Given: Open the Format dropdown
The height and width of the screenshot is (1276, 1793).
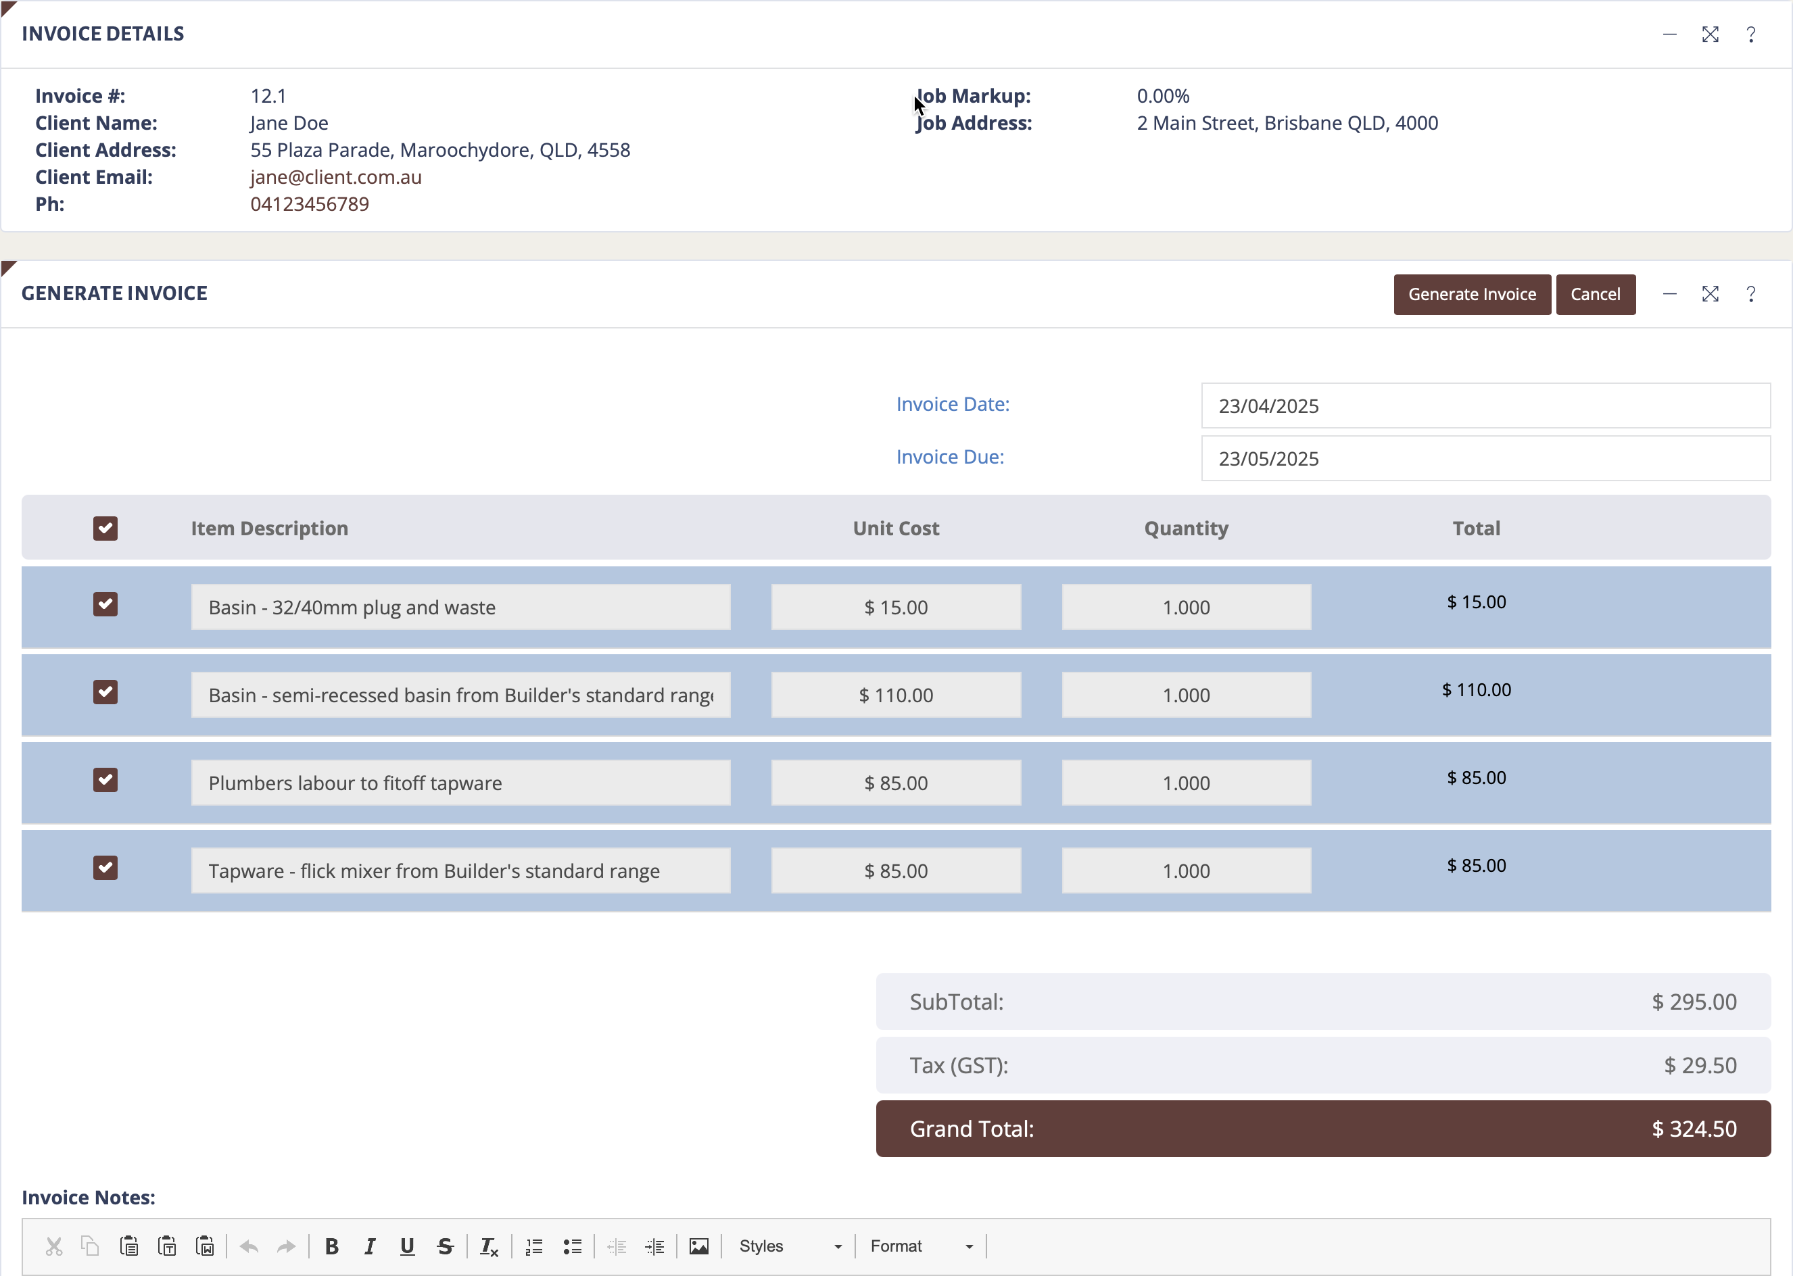Looking at the screenshot, I should (x=920, y=1246).
